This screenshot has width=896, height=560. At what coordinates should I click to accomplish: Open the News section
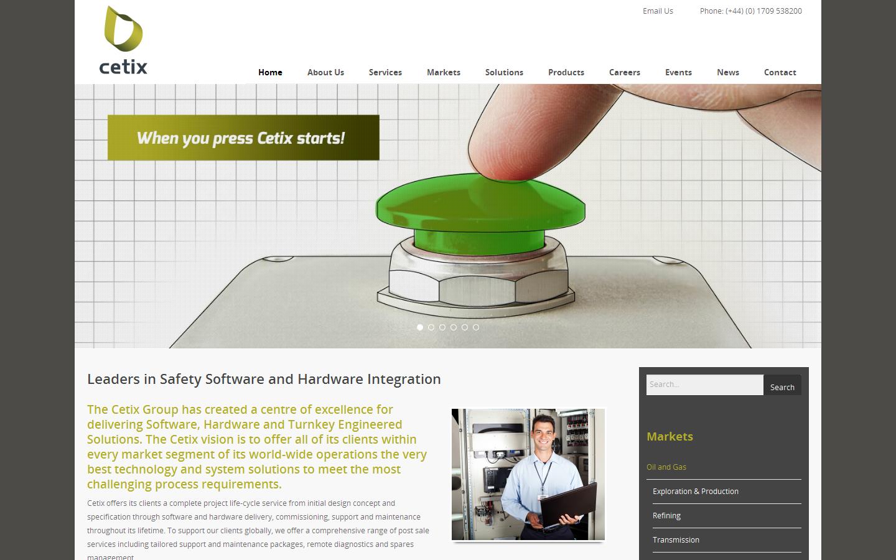point(728,72)
